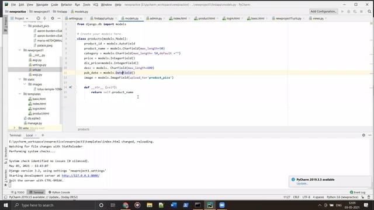Collapse the templates folder

coord(20,94)
